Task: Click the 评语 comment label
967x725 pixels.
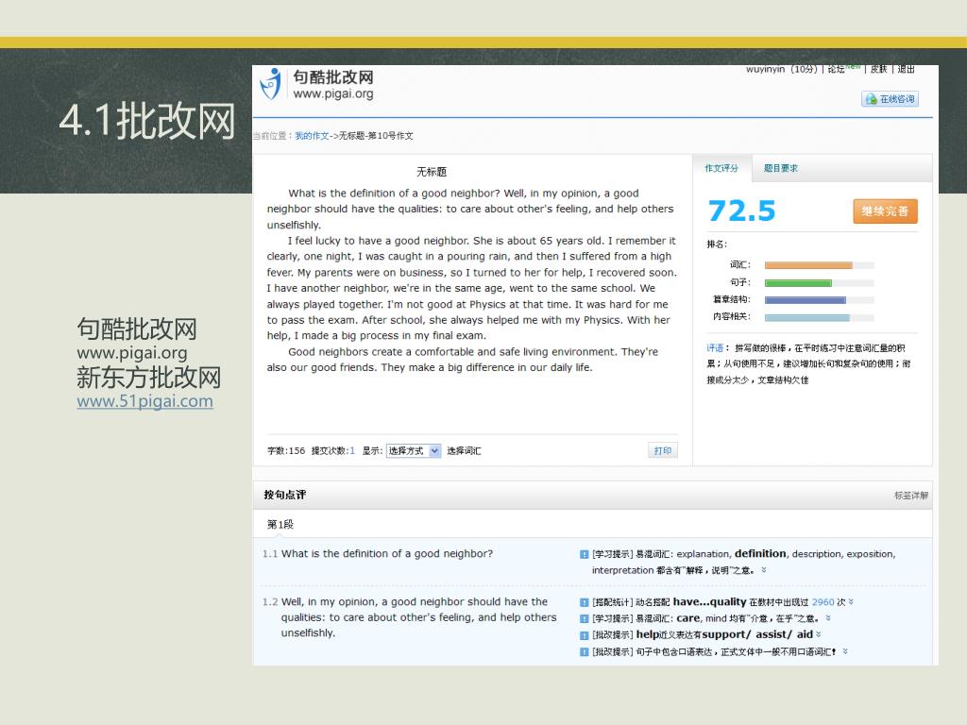Action: [715, 347]
